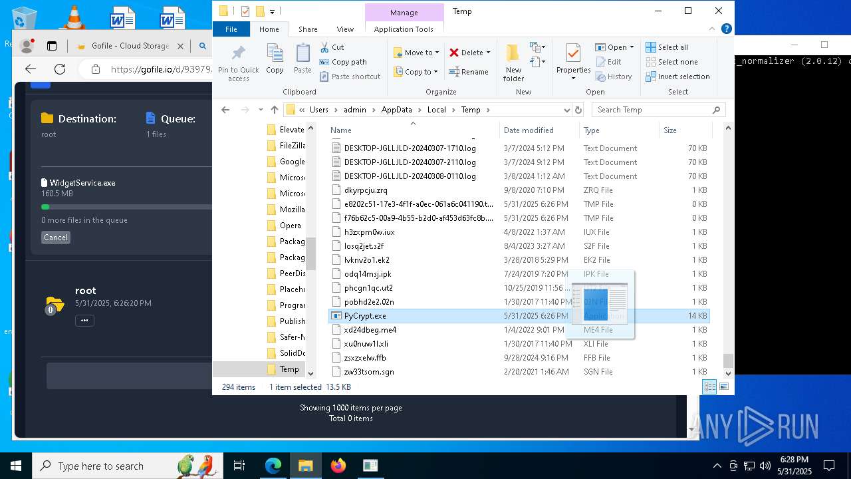
Task: Refresh the Temp folder view
Action: [x=578, y=110]
